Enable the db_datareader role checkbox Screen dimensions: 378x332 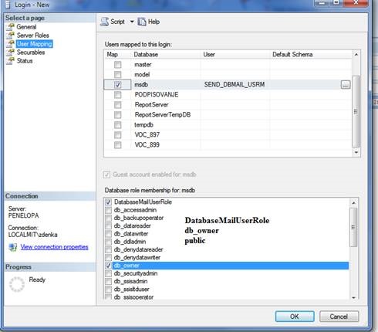pos(108,226)
